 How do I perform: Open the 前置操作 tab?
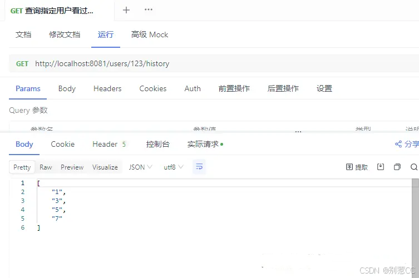coord(234,88)
